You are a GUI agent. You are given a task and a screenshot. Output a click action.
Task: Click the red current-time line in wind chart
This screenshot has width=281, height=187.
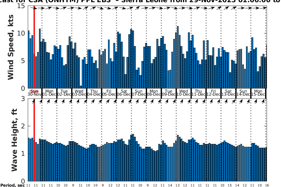34,47
